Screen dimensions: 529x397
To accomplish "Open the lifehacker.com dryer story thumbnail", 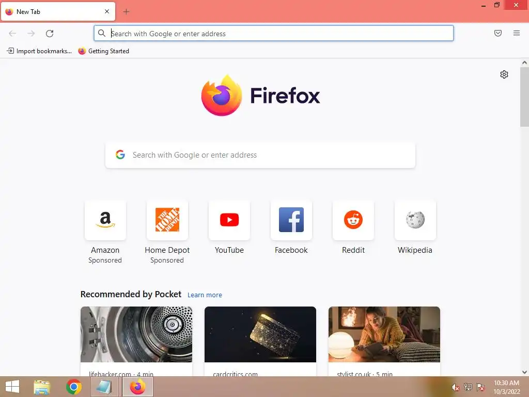I will [136, 334].
